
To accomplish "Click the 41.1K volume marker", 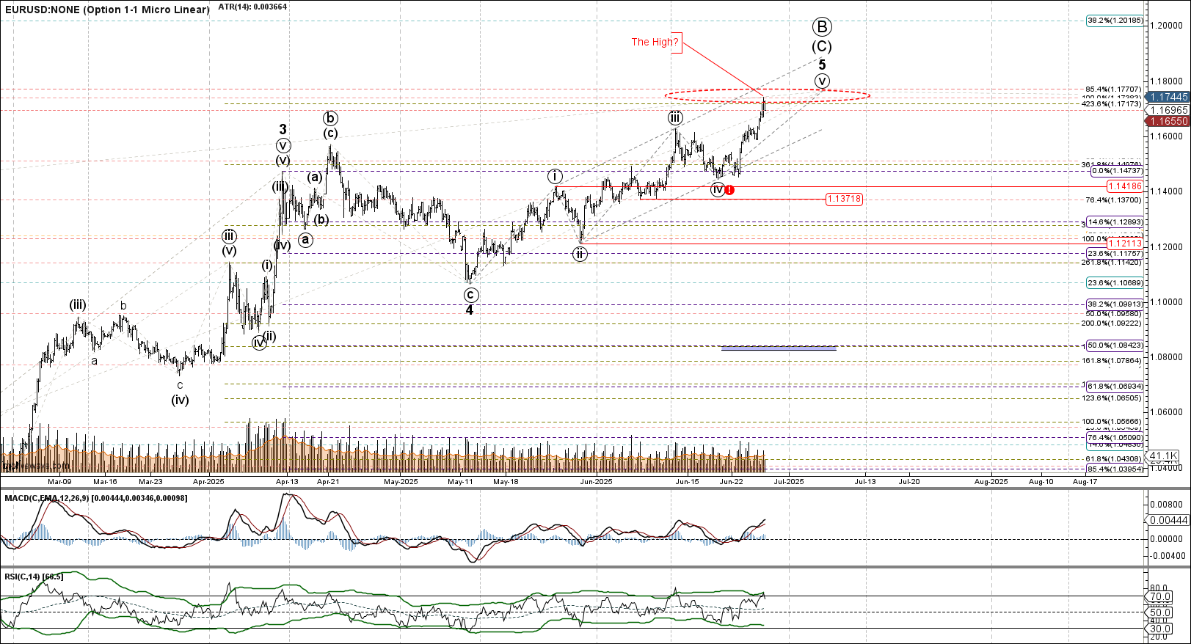I will (x=1163, y=455).
